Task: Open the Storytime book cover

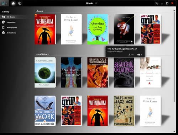Action: click(98, 29)
